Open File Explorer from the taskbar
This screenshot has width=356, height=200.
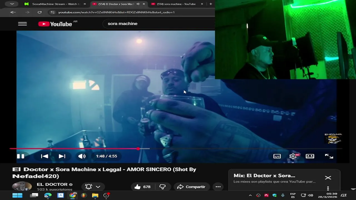(95, 195)
